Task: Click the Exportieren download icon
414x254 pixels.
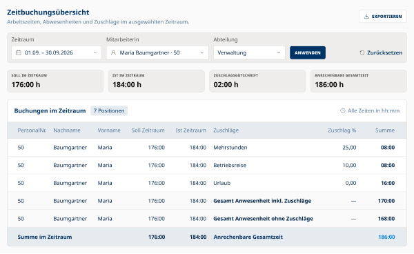Action: [x=366, y=17]
